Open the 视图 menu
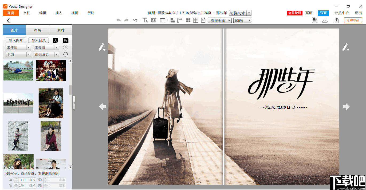 coord(74,13)
